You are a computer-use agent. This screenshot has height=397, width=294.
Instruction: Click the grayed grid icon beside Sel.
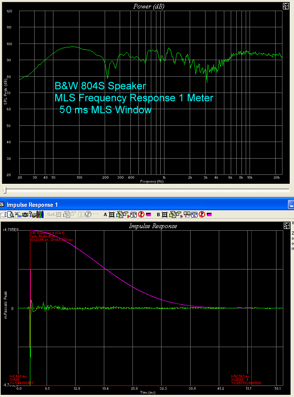click(59, 215)
